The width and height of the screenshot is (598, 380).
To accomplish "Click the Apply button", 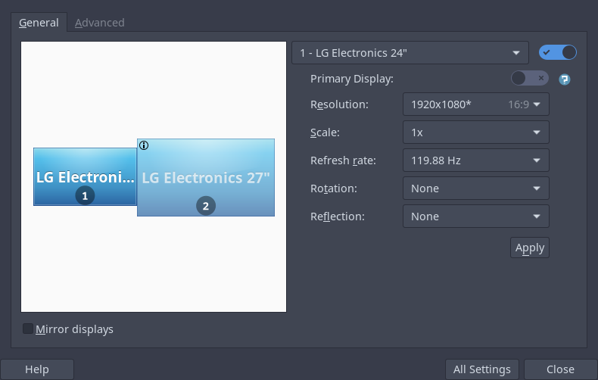I will click(530, 248).
